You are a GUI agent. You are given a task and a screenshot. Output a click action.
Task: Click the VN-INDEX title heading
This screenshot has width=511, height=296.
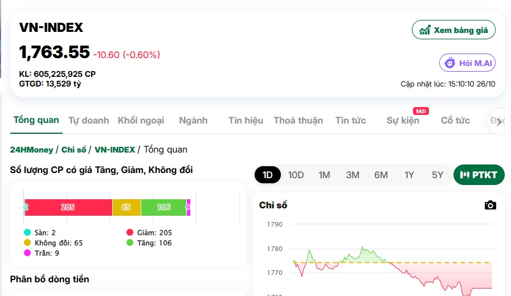pyautogui.click(x=51, y=27)
